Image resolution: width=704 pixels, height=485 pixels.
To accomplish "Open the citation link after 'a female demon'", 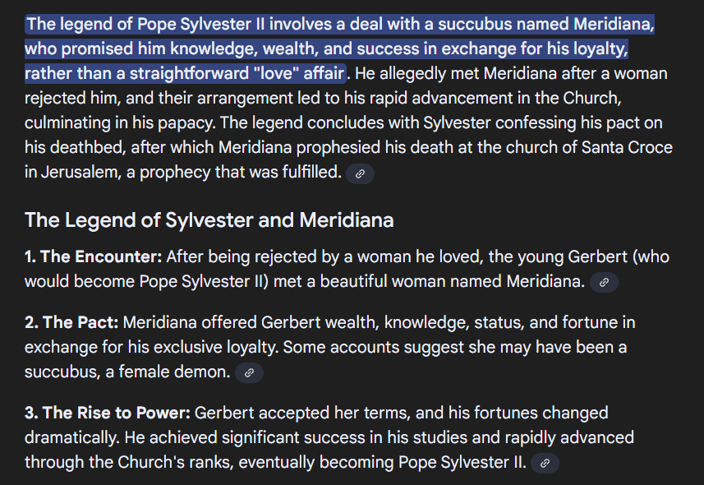I will pyautogui.click(x=249, y=372).
